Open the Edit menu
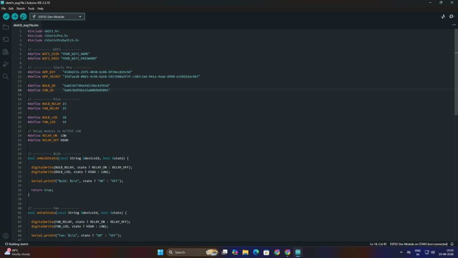This screenshot has height=258, width=458. pos(11,9)
